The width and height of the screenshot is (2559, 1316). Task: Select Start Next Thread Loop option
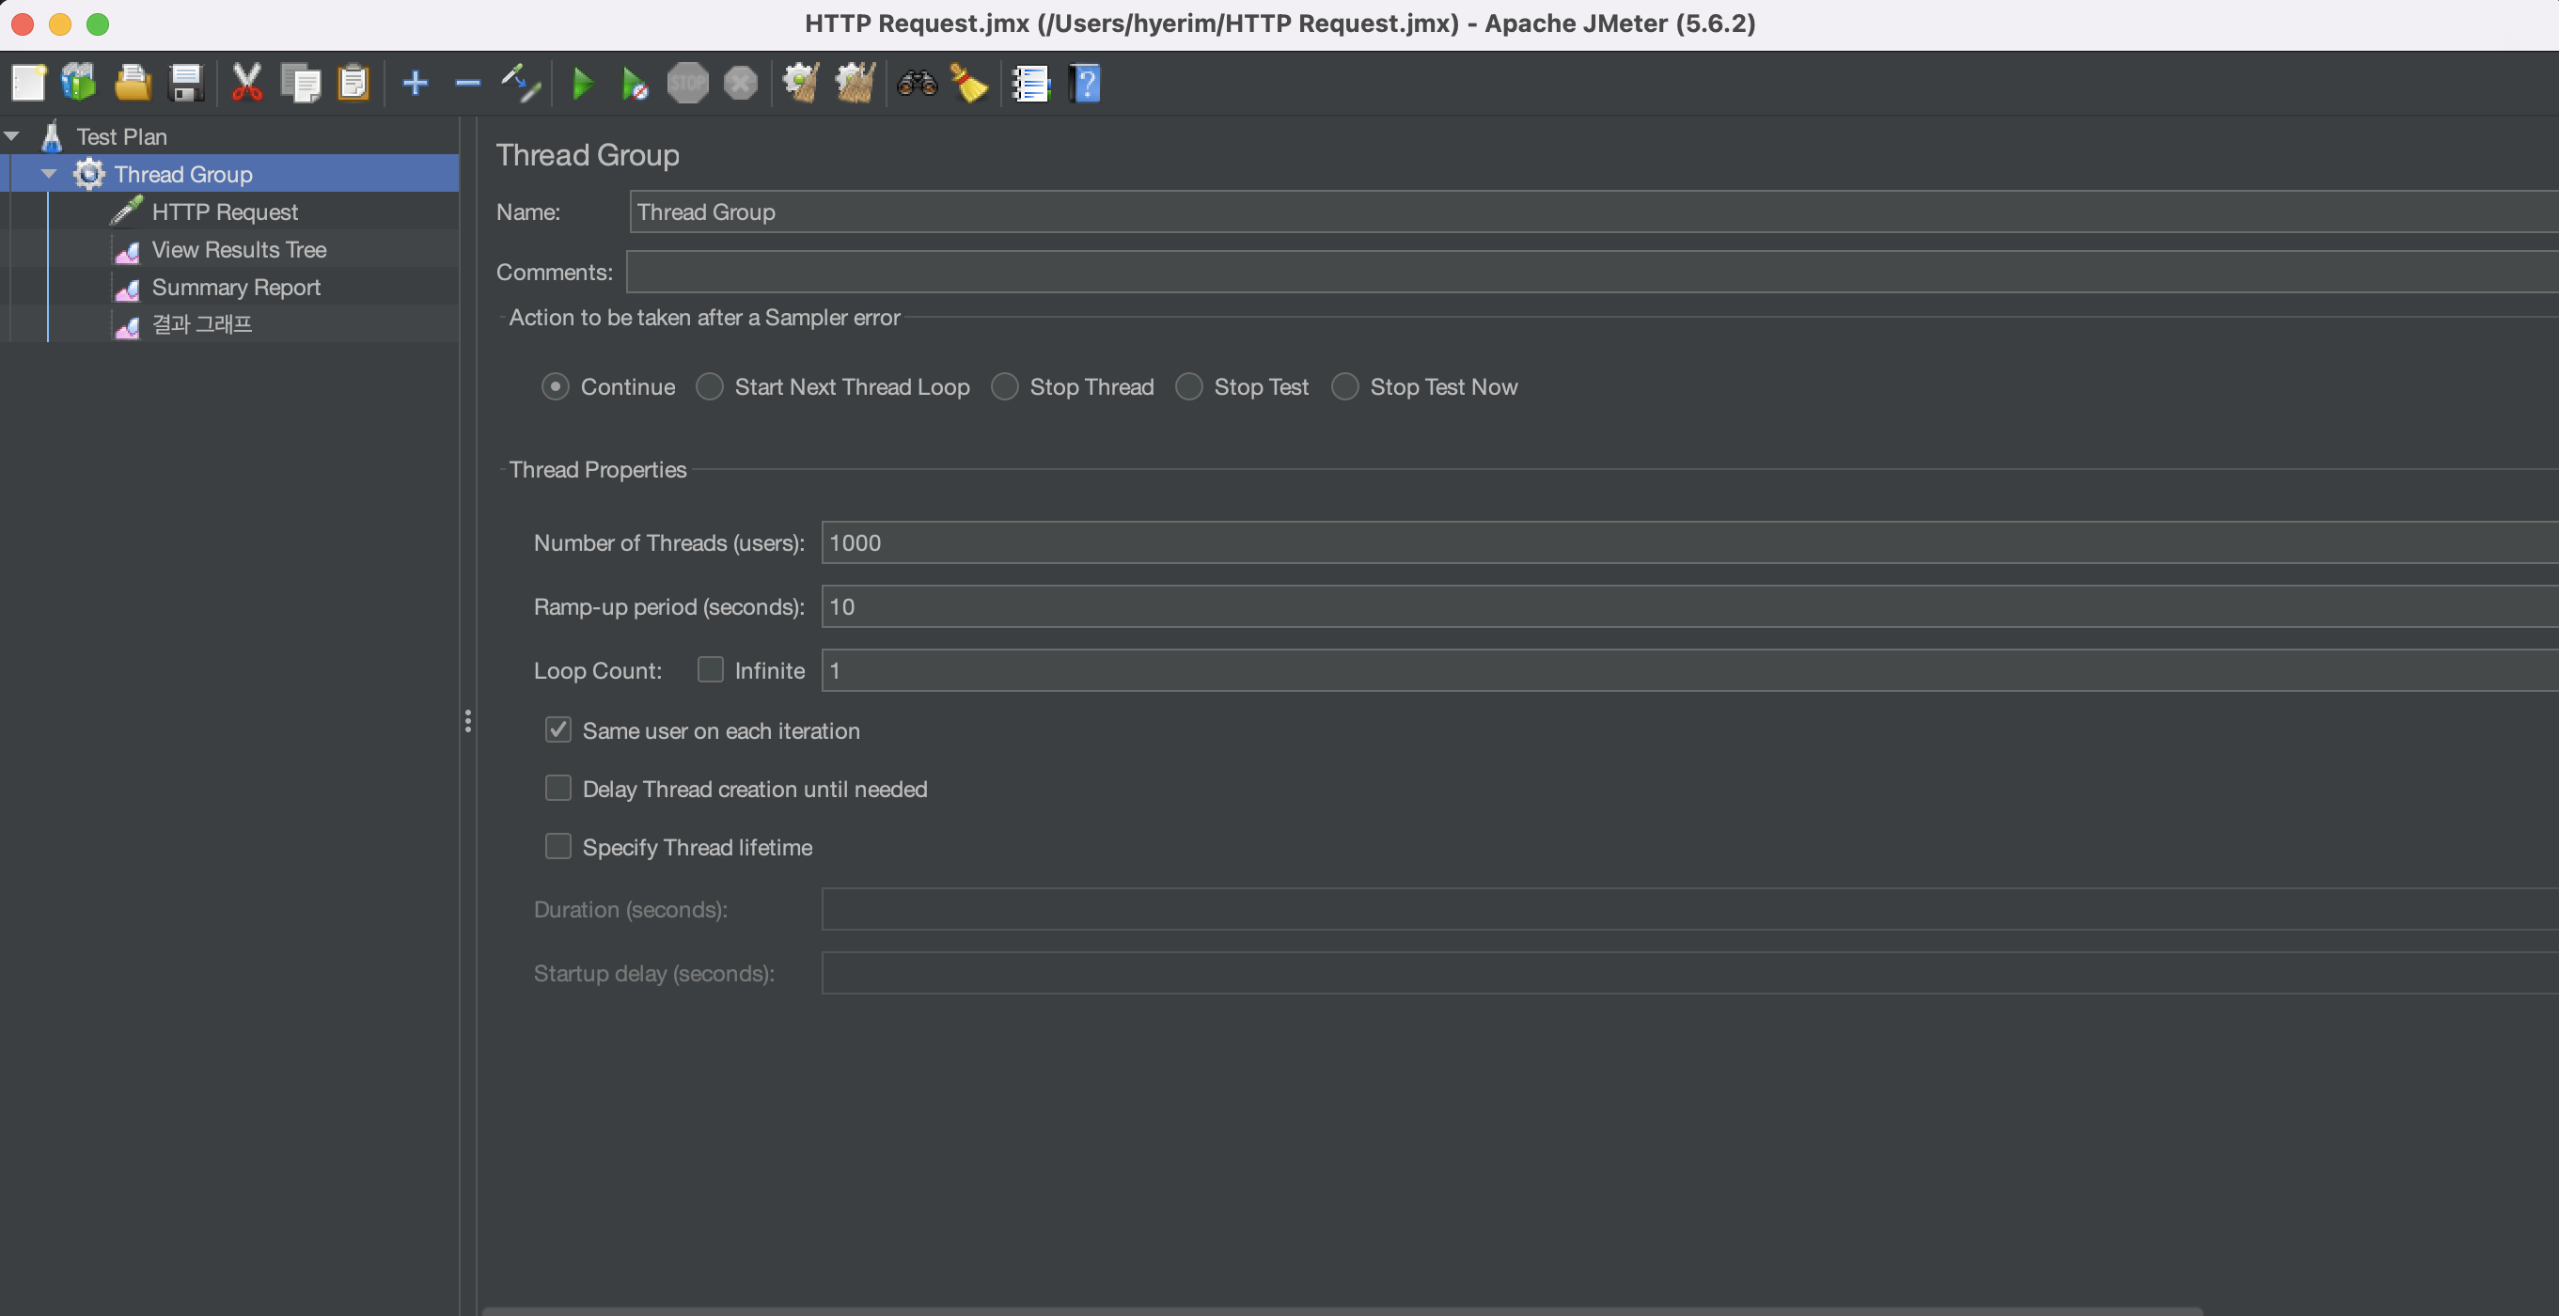[709, 386]
